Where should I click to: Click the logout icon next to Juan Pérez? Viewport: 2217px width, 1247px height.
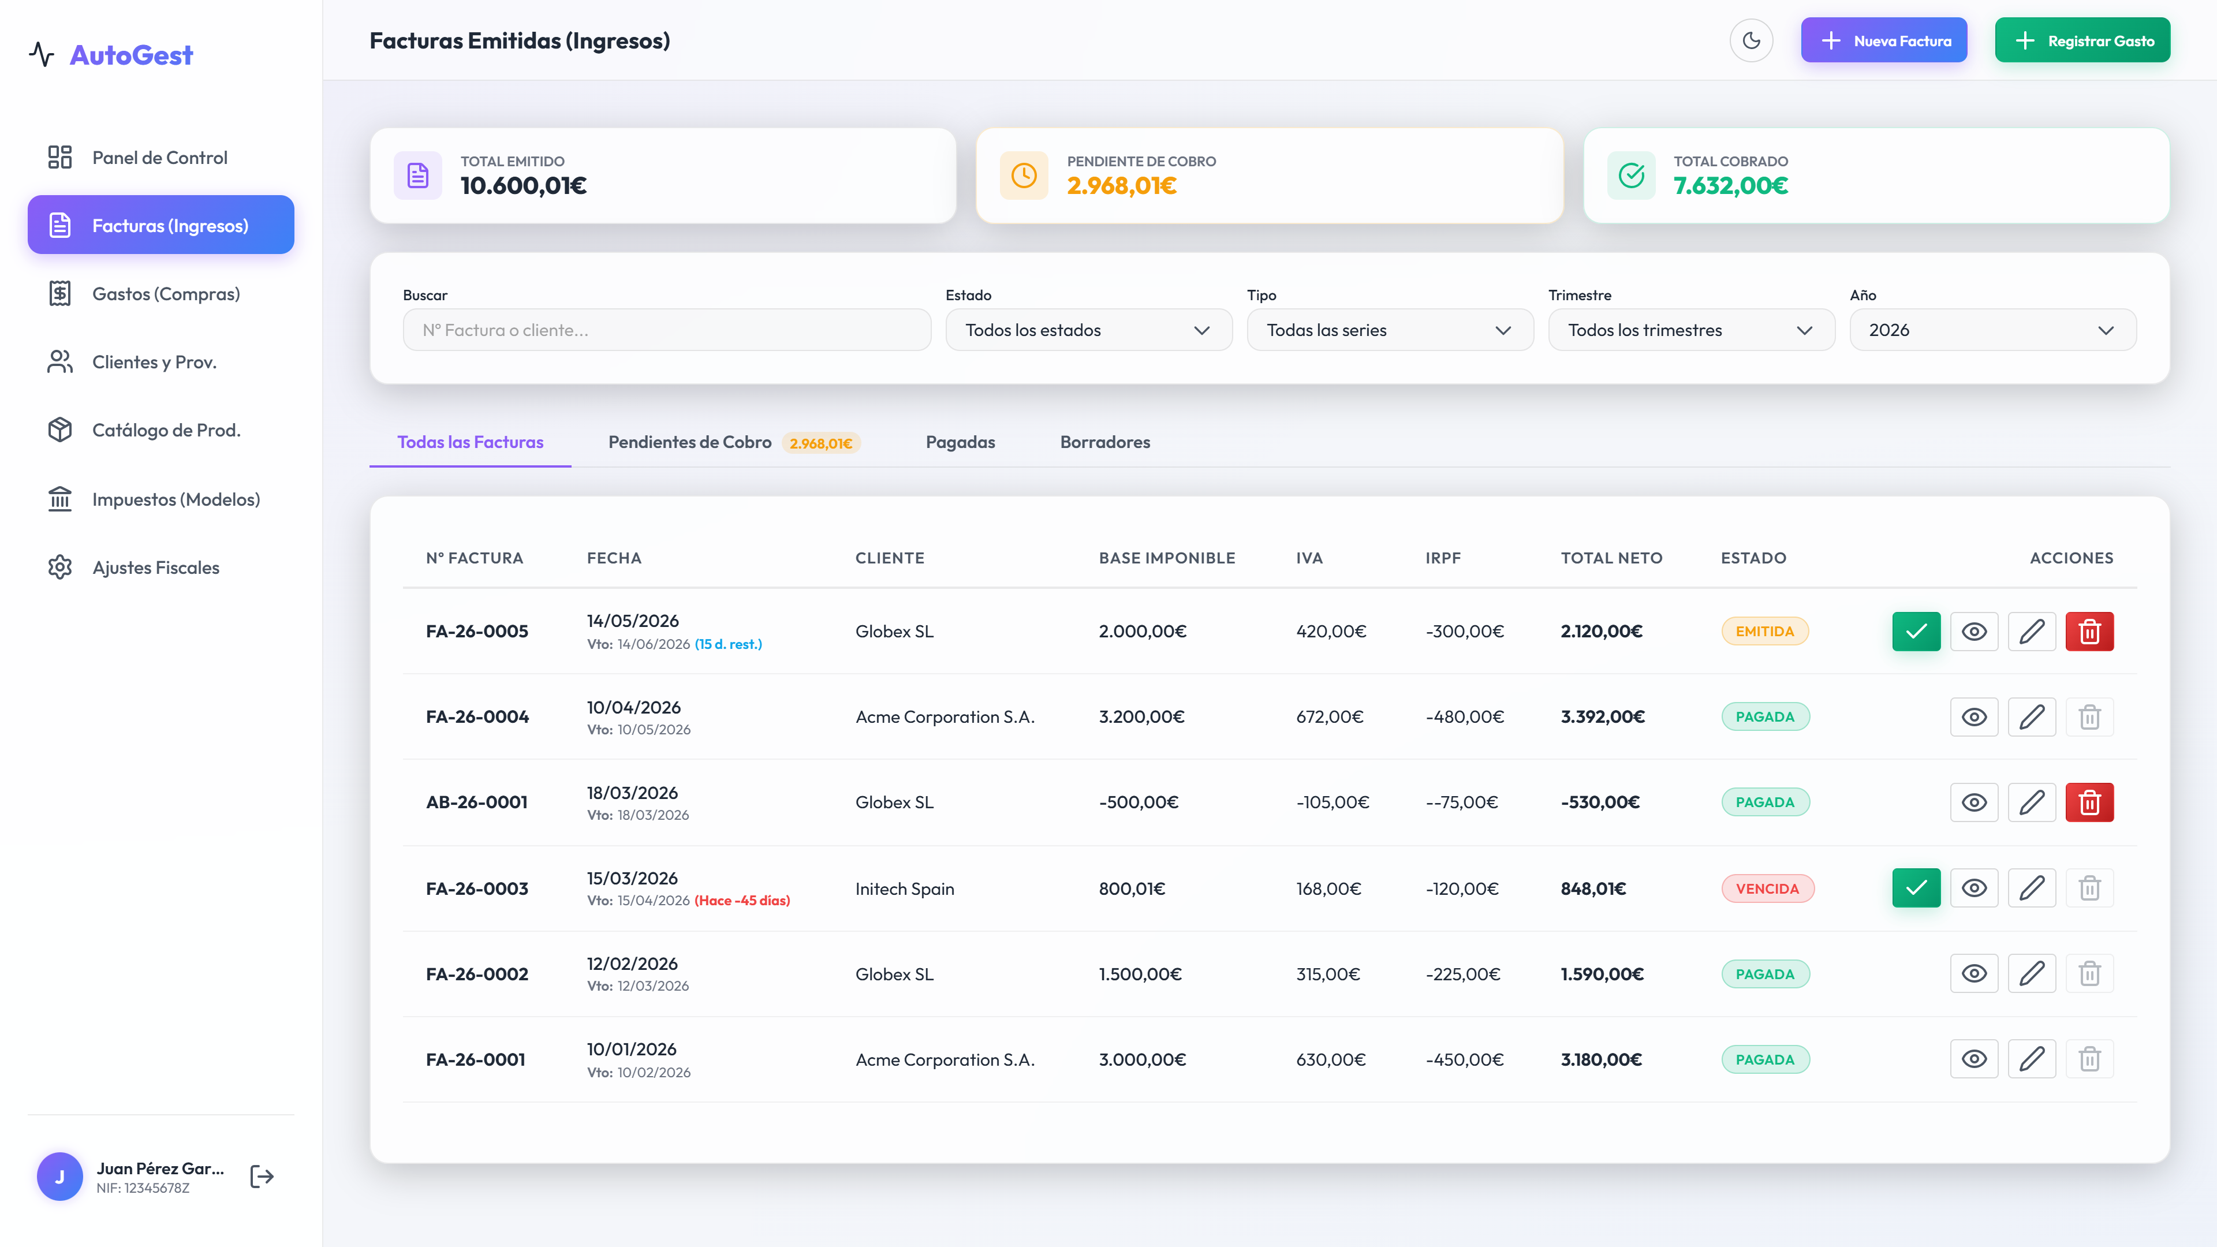coord(262,1177)
